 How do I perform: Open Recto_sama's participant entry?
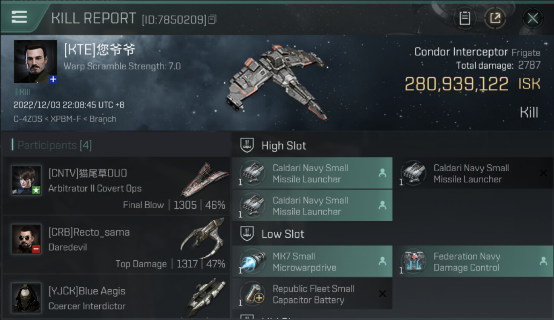click(116, 245)
